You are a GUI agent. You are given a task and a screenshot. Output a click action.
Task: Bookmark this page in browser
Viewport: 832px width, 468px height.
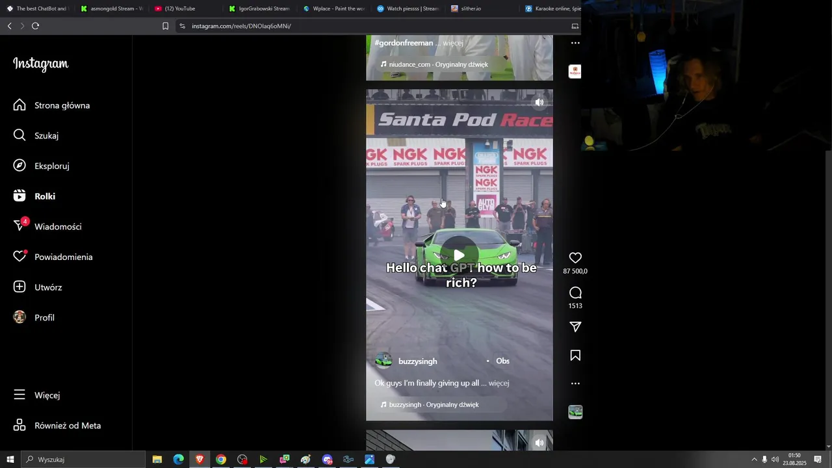pos(165,26)
